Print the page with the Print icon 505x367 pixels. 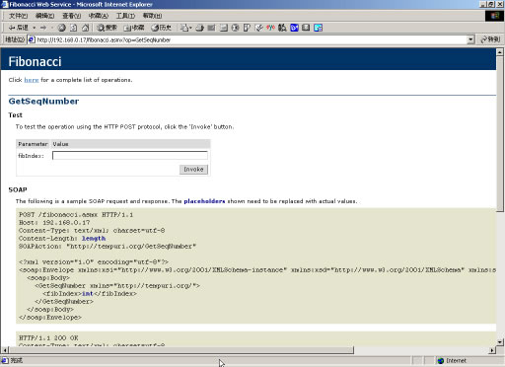tap(200, 28)
